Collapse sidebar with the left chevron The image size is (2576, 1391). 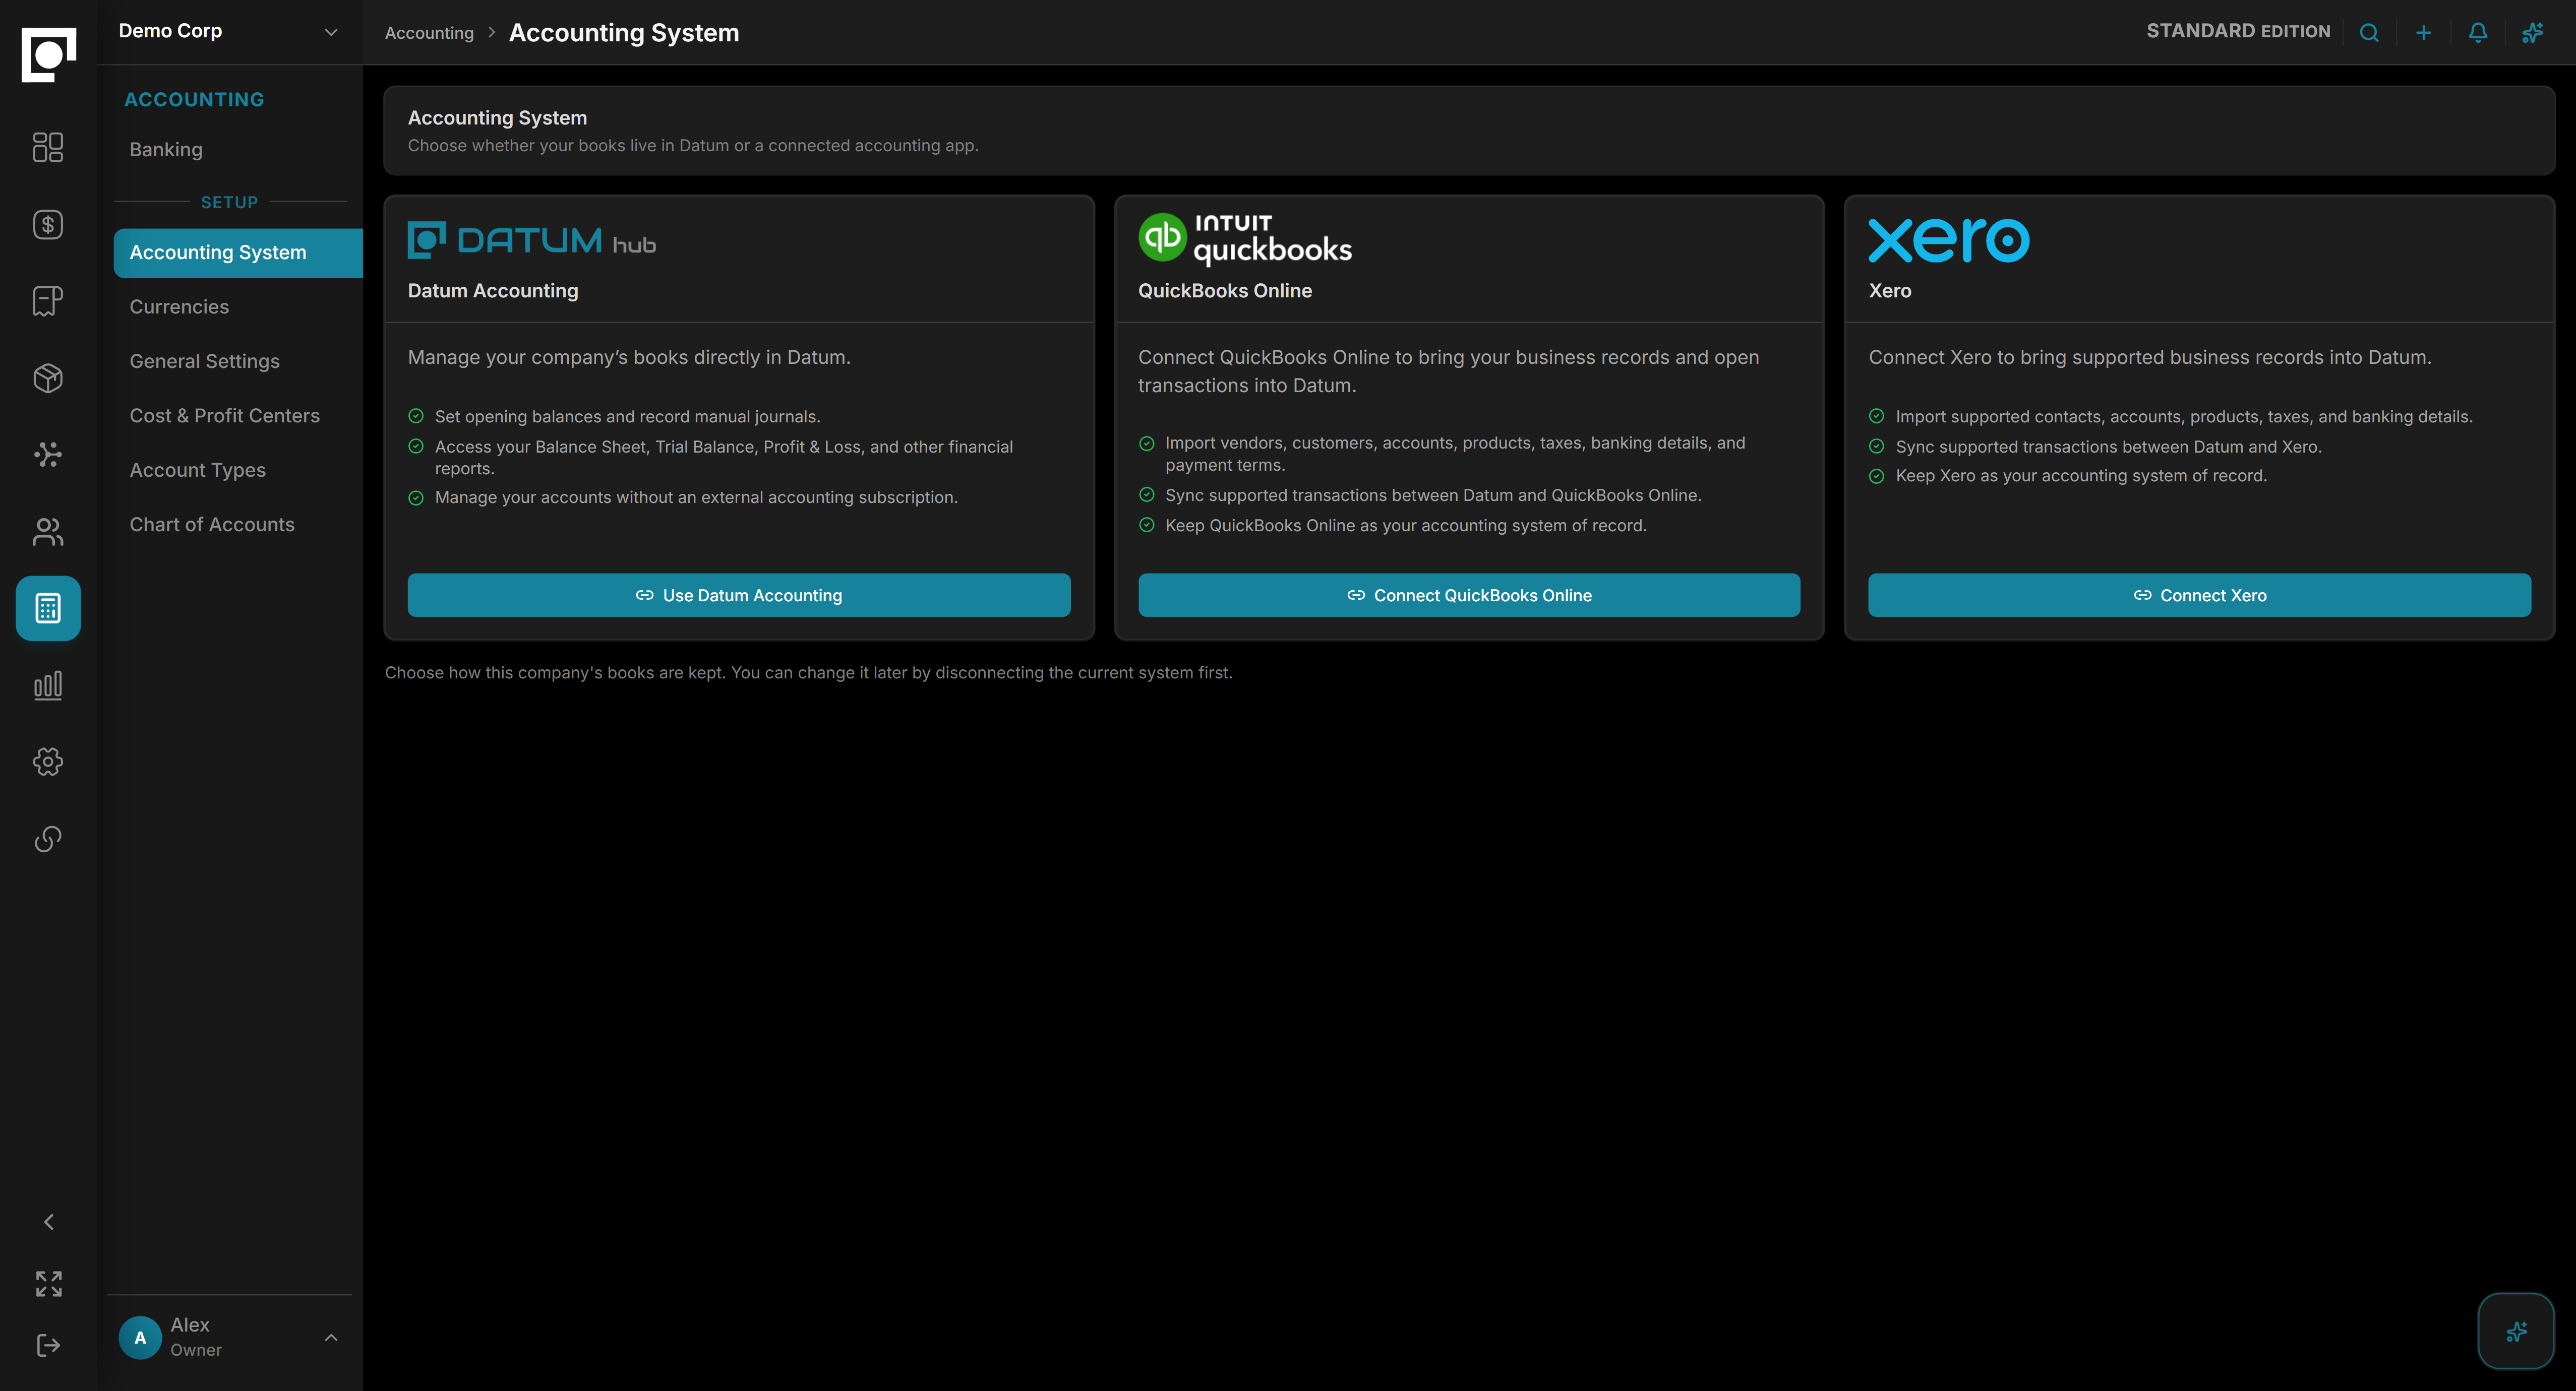(48, 1222)
